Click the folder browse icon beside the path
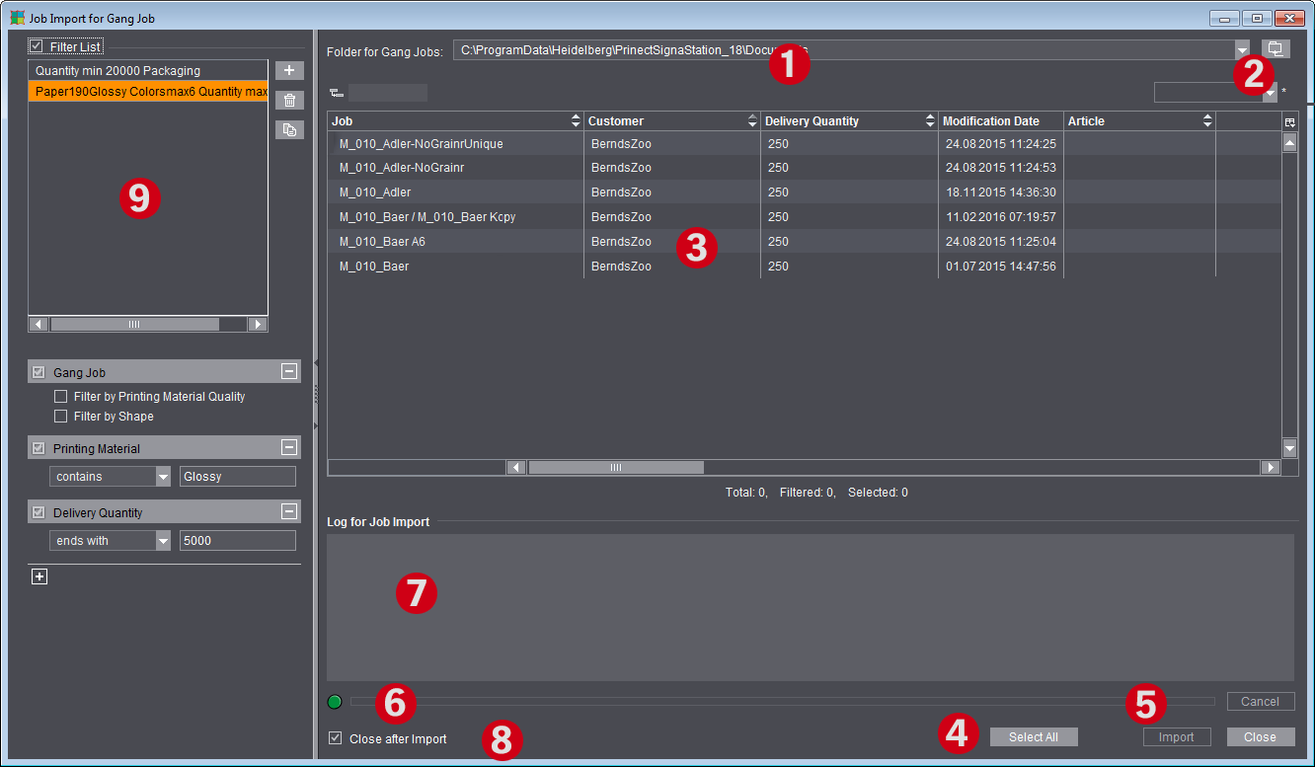Viewport: 1315px width, 767px height. (x=1276, y=49)
